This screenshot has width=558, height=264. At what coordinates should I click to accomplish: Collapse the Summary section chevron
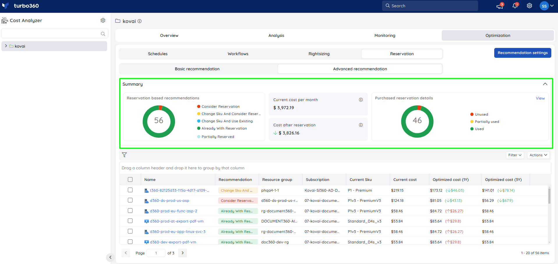click(545, 84)
